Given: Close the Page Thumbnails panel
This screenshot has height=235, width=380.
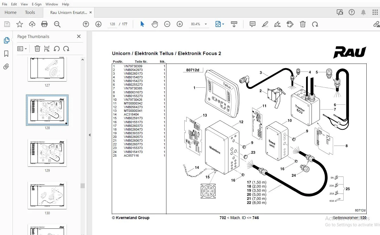Looking at the screenshot, I should pyautogui.click(x=79, y=36).
